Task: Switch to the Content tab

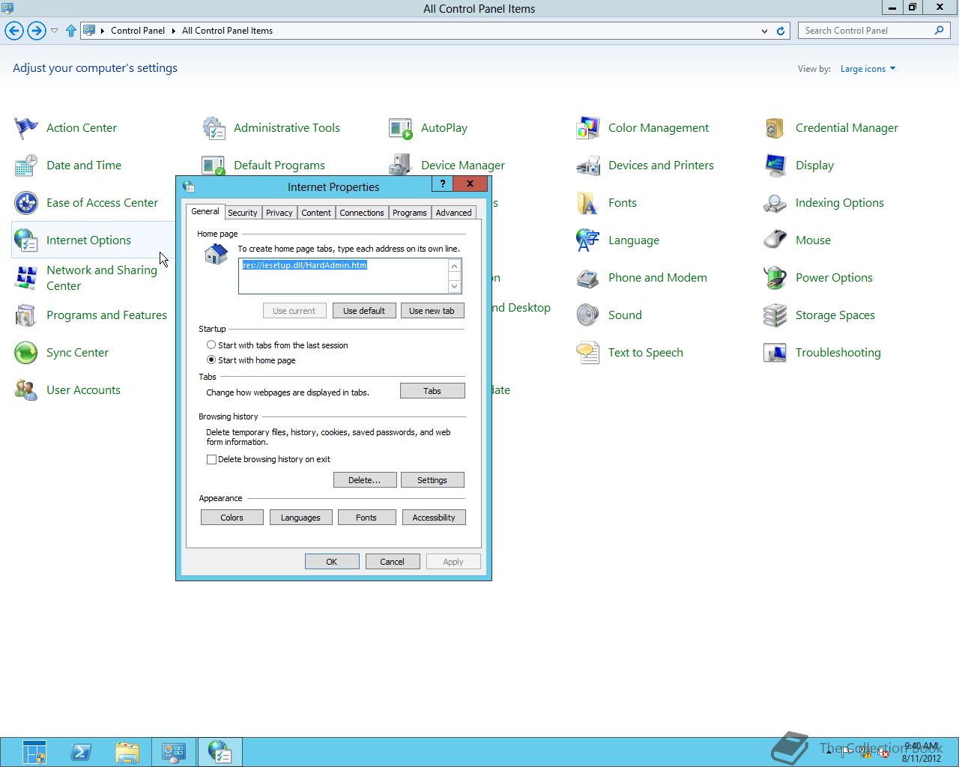Action: click(316, 213)
